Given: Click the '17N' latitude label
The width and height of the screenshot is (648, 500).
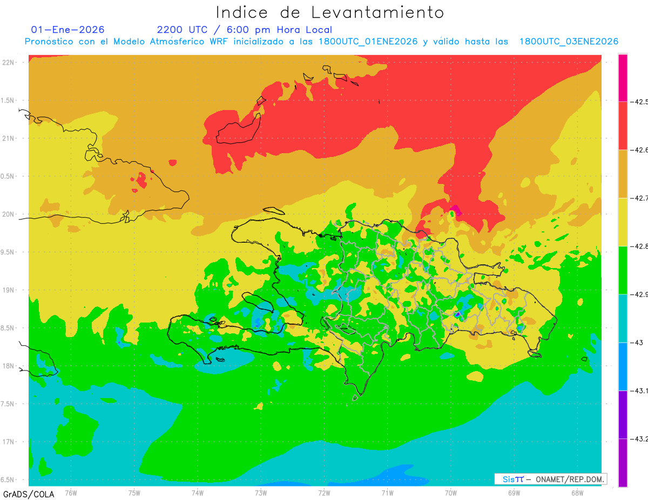Looking at the screenshot, I should (x=9, y=442).
